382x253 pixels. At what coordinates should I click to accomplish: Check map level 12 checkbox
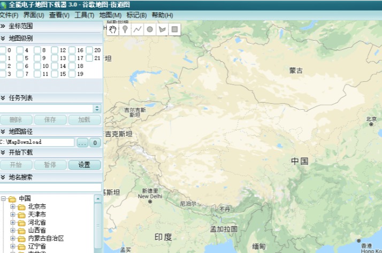click(55, 50)
